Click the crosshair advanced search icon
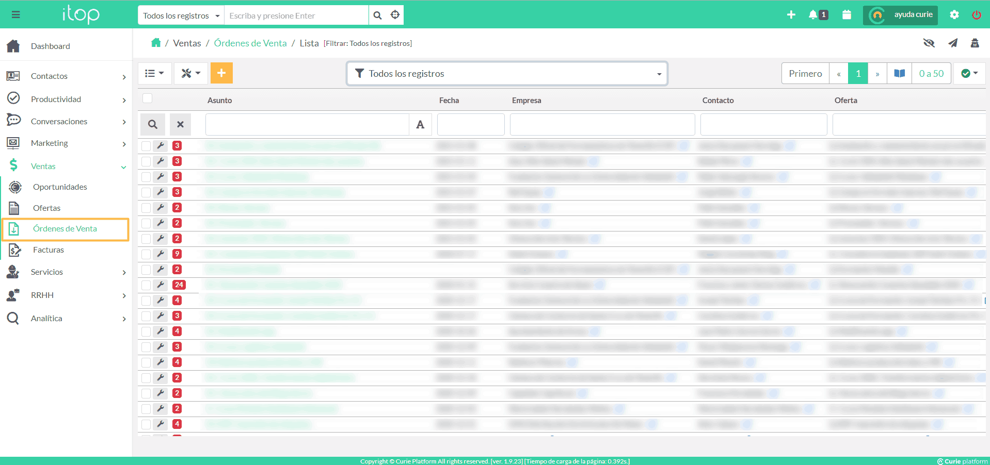This screenshot has width=990, height=465. (x=395, y=15)
